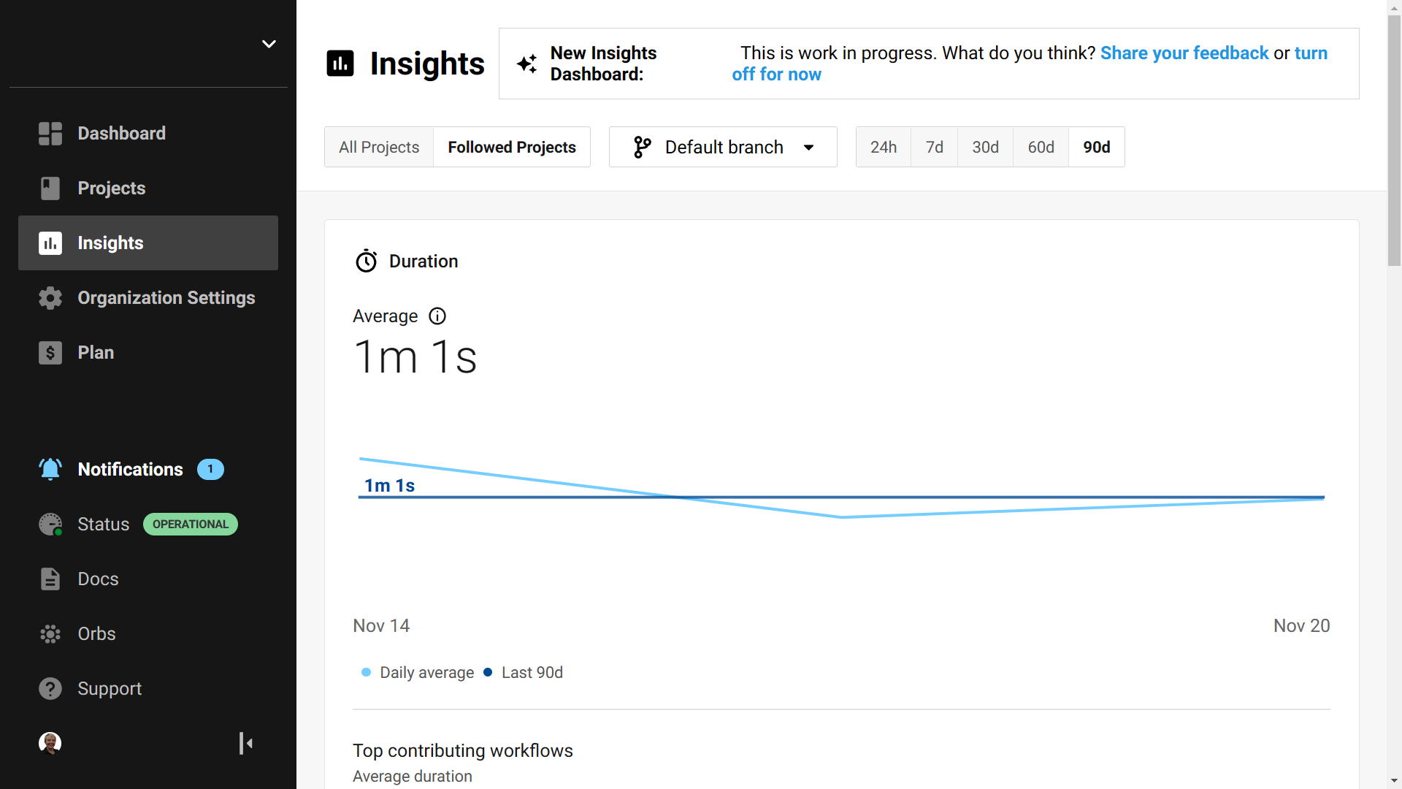Click the Status operational icon
Viewport: 1402px width, 789px height.
[x=188, y=524]
